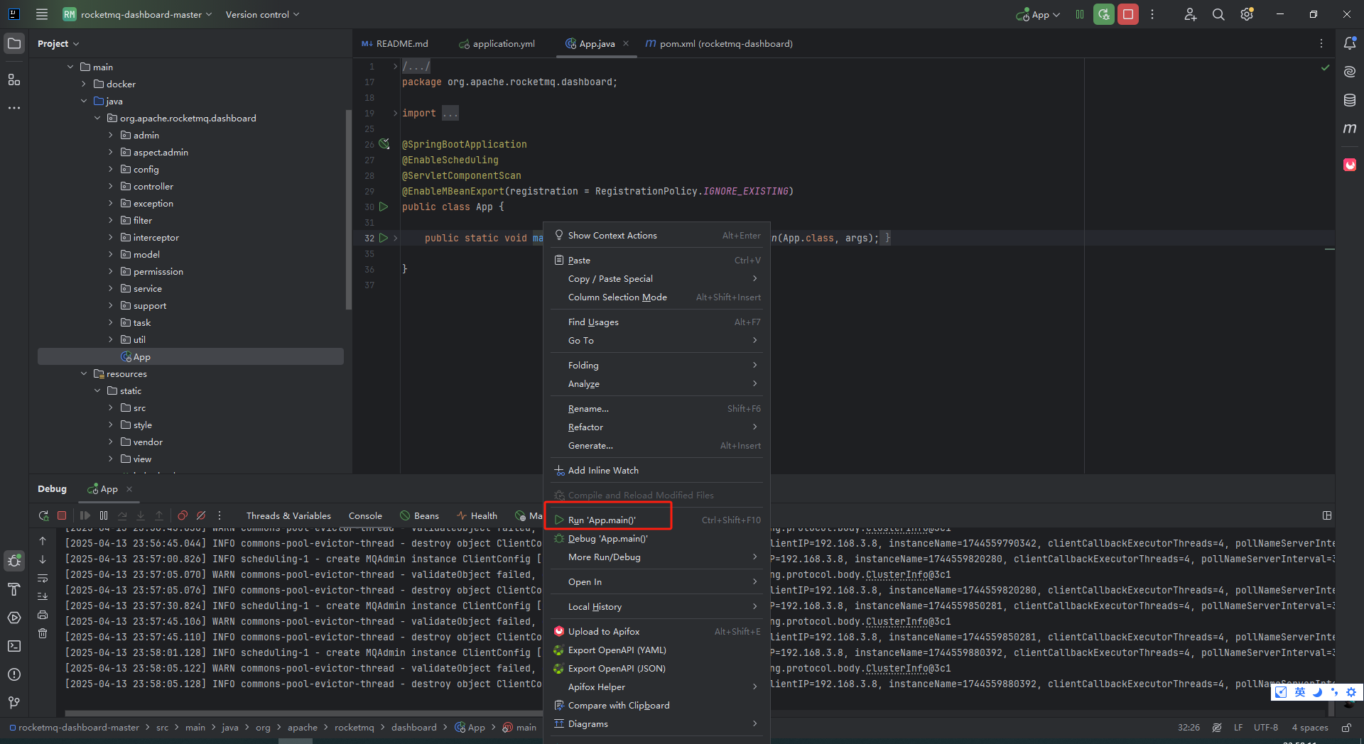Open More tool windows ellipsis in left sidebar
This screenshot has width=1364, height=744.
(14, 108)
